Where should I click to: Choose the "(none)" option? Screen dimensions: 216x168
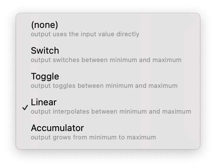(x=44, y=25)
